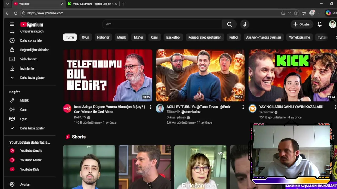
Task: Select the Yemek pişirme chip
Action: click(x=299, y=37)
